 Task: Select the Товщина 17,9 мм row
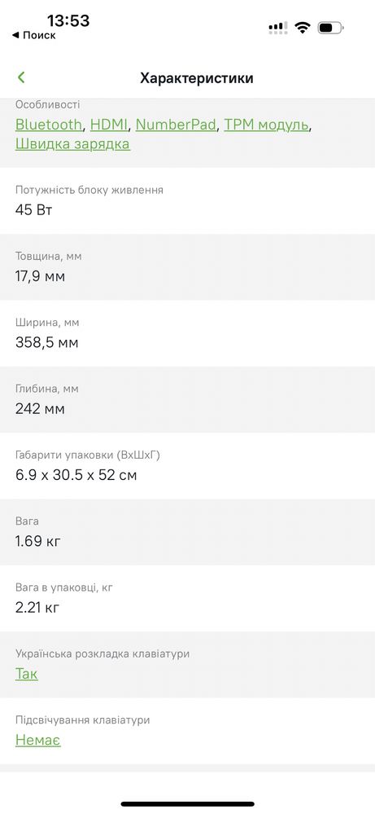click(x=187, y=266)
